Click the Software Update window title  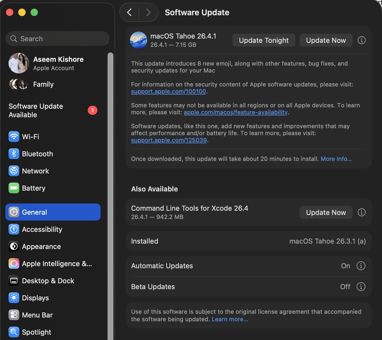(197, 12)
